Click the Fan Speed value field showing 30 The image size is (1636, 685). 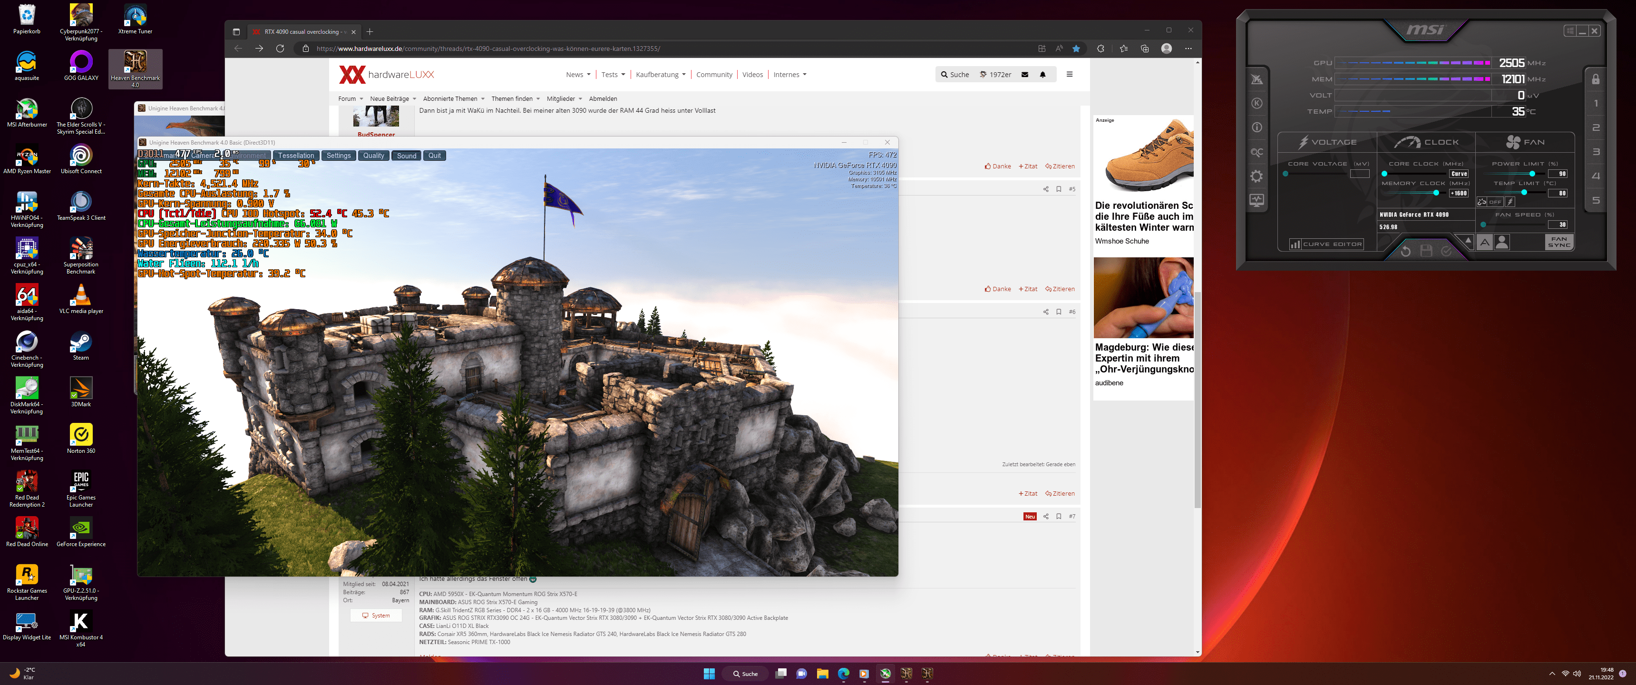[1558, 225]
